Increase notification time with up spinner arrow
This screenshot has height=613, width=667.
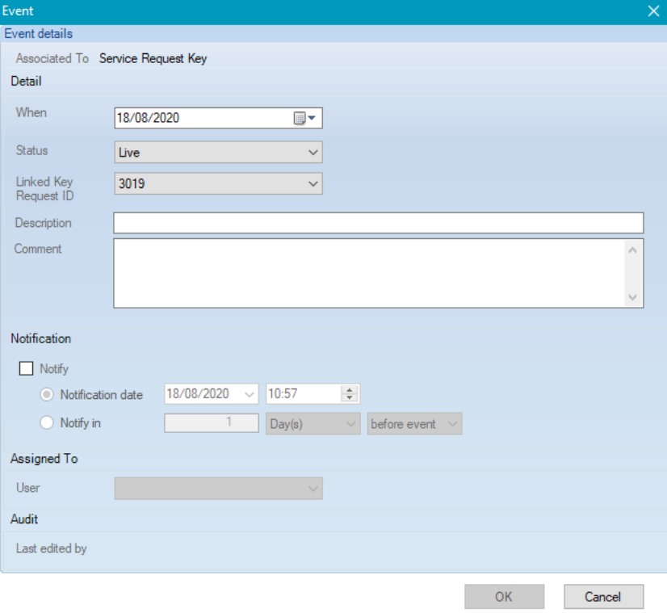[350, 390]
